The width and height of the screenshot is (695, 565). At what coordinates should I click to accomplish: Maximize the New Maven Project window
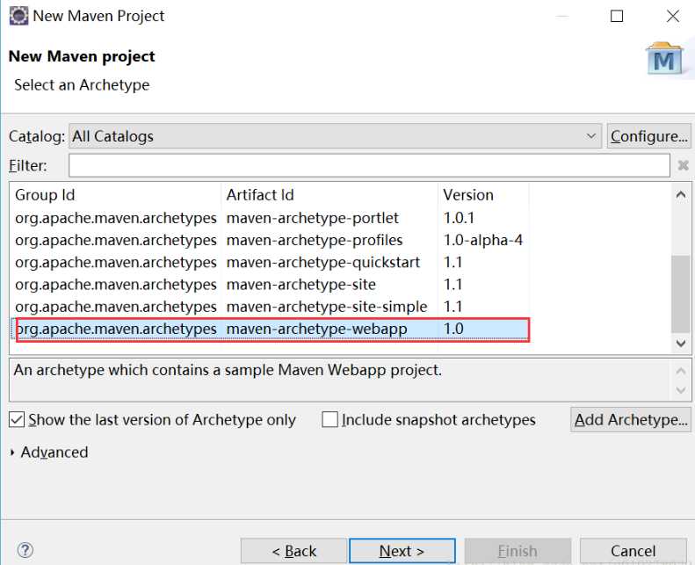click(617, 16)
